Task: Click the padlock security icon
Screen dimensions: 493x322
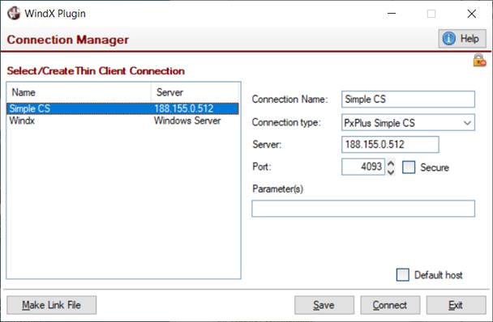Action: tap(479, 60)
